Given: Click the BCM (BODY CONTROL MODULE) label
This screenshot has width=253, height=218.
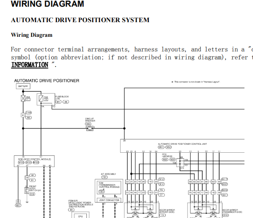Looking at the screenshot, I should (x=35, y=159).
